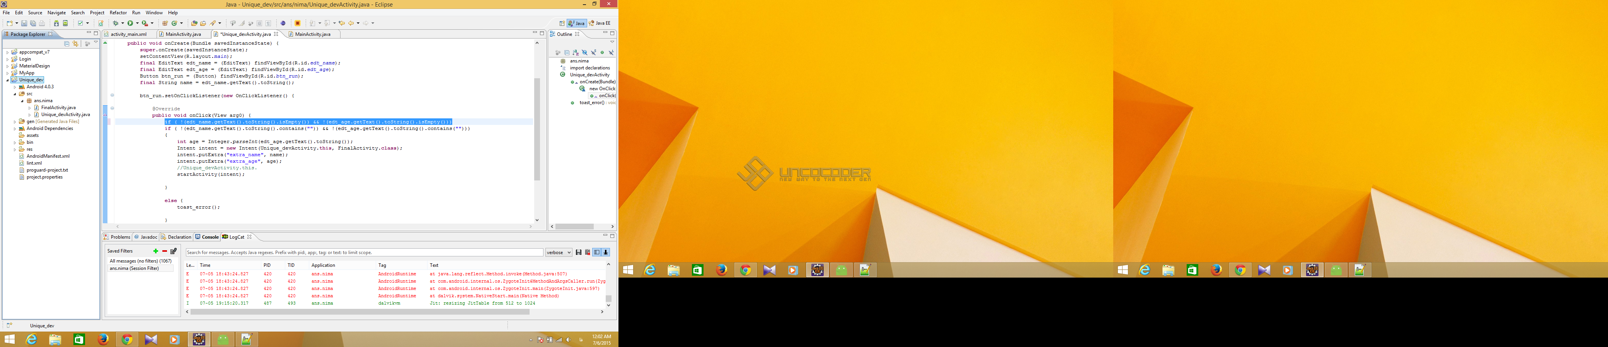Collapse All in Package Explorer toolbar
Screen dimensions: 1608x347
[67, 44]
